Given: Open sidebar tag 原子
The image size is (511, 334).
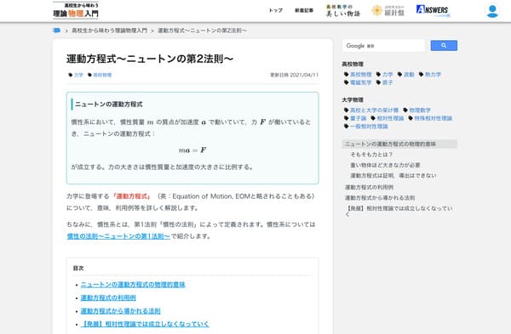Looking at the screenshot, I should click(x=388, y=82).
